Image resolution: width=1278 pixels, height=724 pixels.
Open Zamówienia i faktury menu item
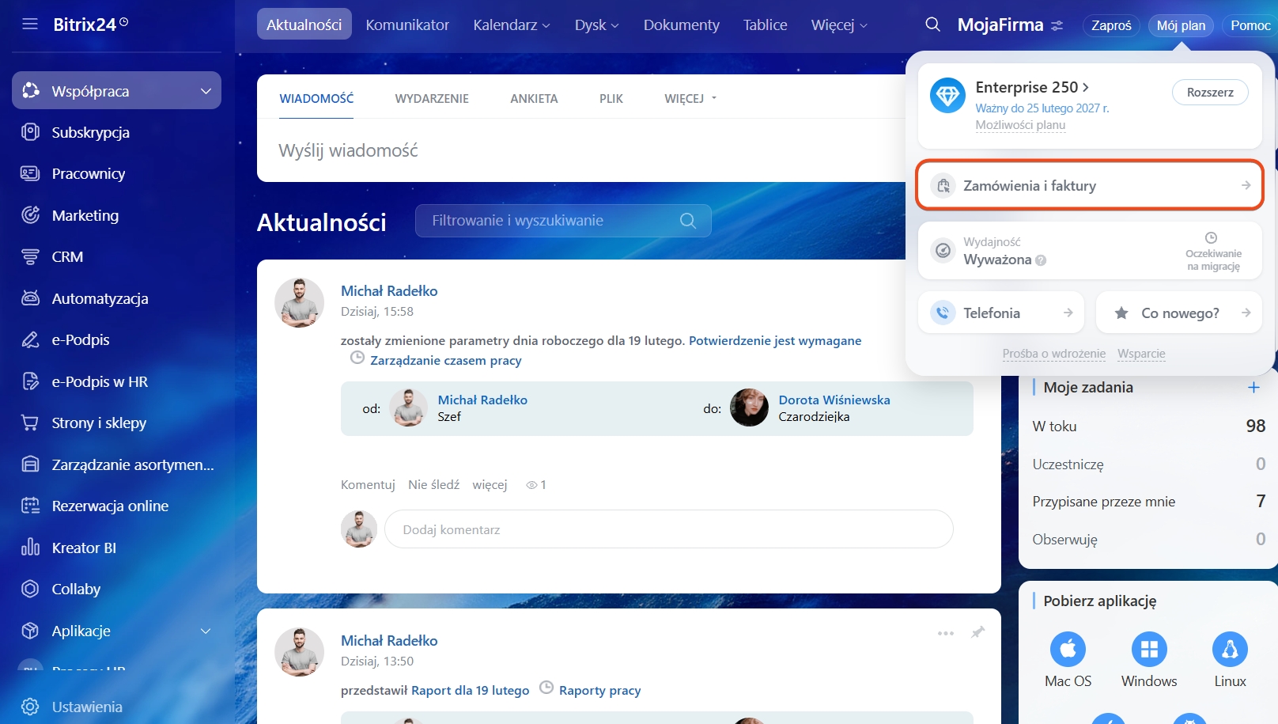1089,185
